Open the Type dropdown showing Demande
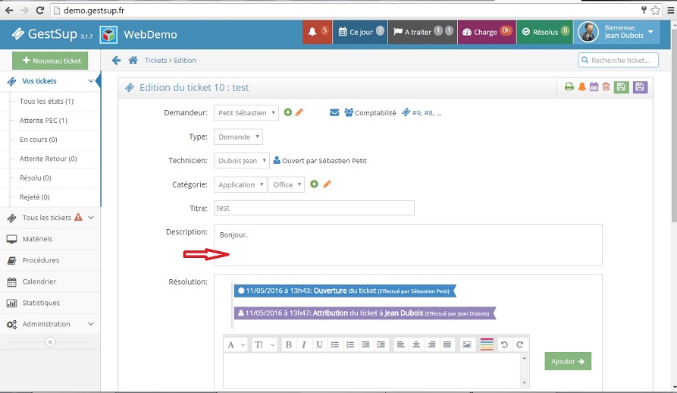 click(238, 137)
